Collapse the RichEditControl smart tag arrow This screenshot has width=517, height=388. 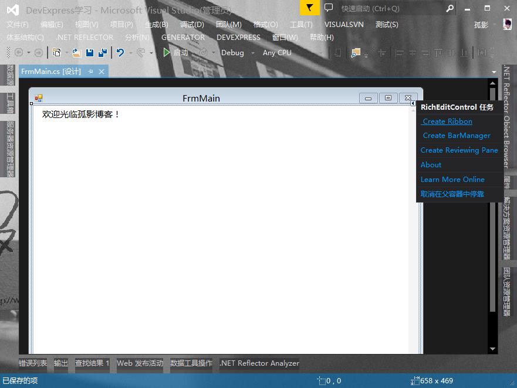[x=413, y=103]
